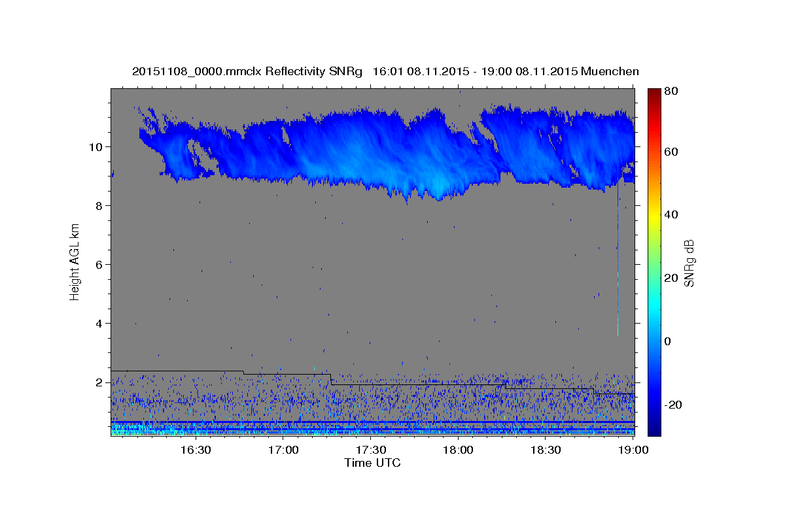This screenshot has height=523, width=785.
Task: Click the colorbar value 0
Action: tap(669, 341)
